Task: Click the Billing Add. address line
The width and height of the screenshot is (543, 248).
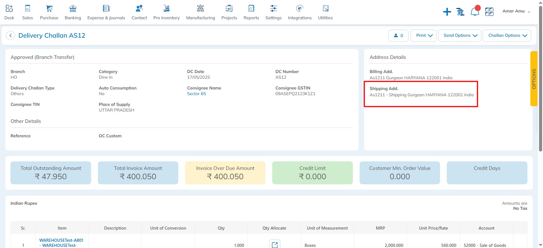Action: pyautogui.click(x=411, y=78)
